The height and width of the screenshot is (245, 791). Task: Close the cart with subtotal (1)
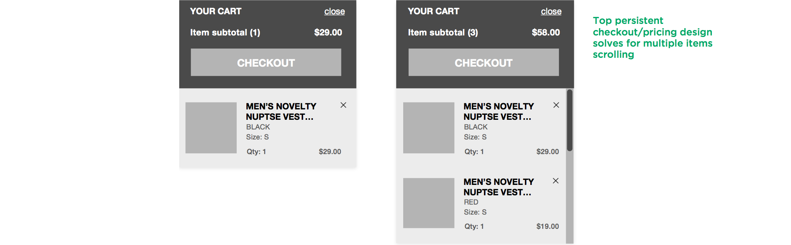click(334, 12)
